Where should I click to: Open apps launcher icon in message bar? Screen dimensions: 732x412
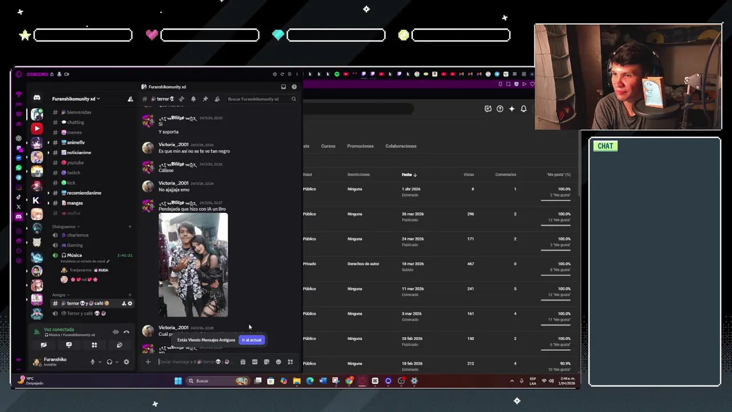pyautogui.click(x=291, y=362)
